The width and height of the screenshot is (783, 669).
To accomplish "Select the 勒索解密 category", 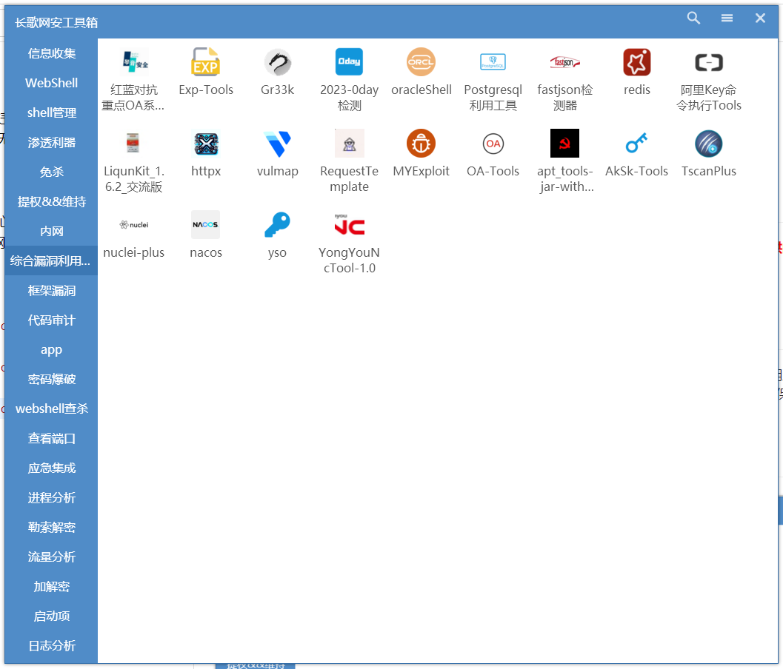I will pyautogui.click(x=51, y=528).
